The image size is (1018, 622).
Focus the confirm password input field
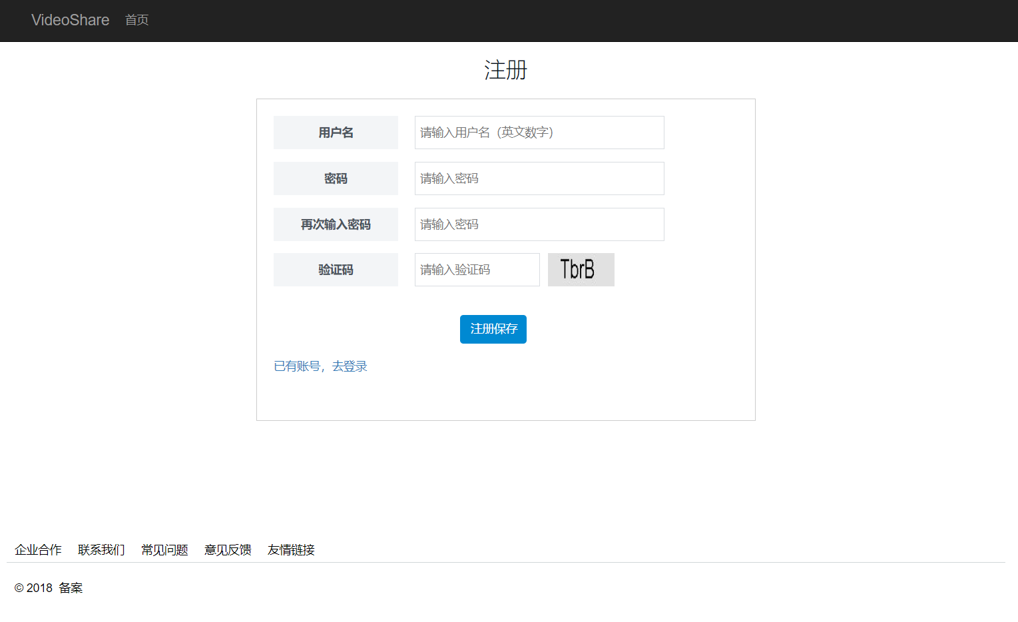tap(539, 224)
